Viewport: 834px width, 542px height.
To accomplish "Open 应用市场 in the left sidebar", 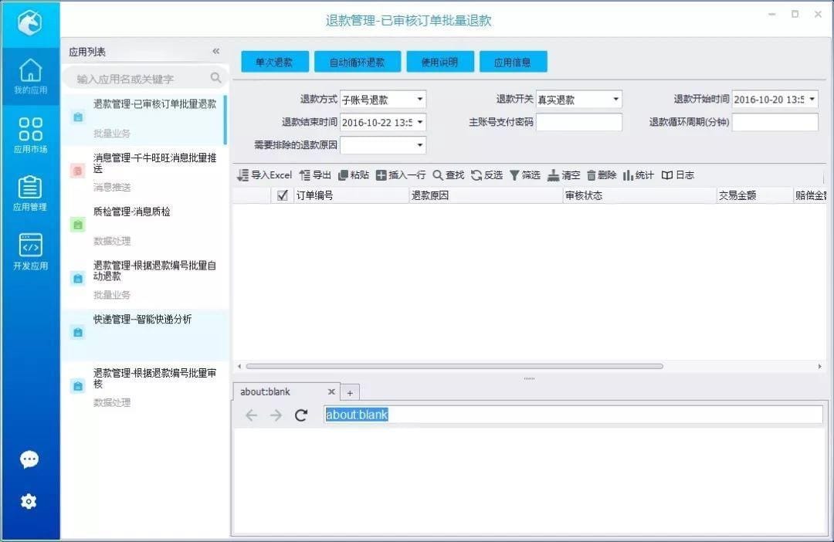I will click(x=29, y=133).
